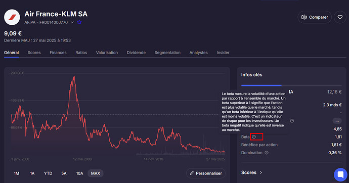Screen dimensions: 349x183
Task: Switch to the Dividende tab
Action: (136, 53)
